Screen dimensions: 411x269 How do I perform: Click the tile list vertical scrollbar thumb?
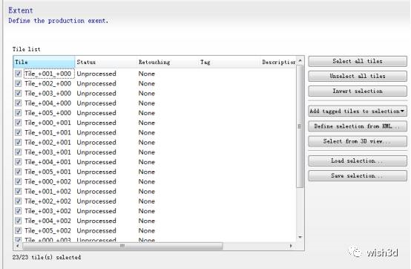pos(300,126)
